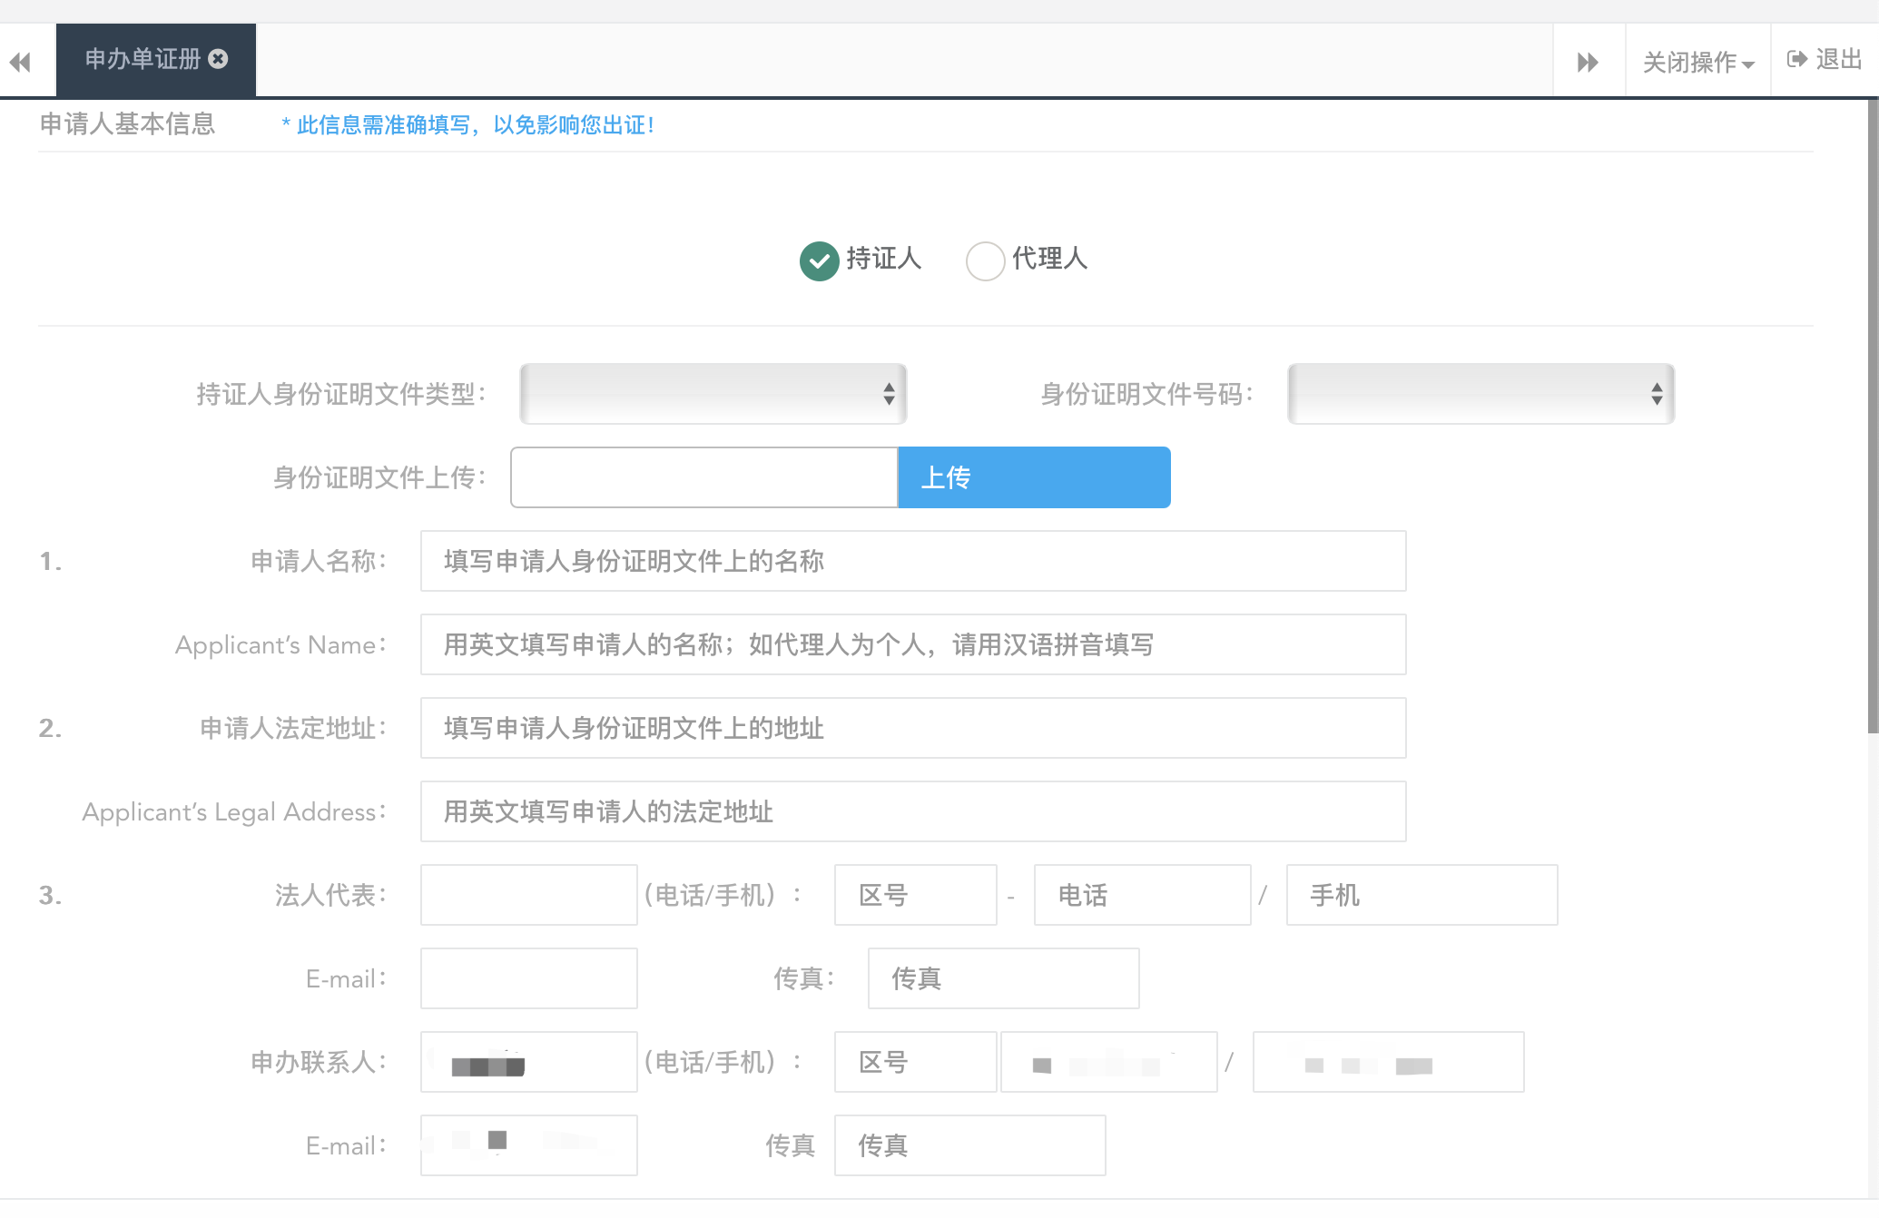Click the 法人代表 手机 input field

[1422, 895]
